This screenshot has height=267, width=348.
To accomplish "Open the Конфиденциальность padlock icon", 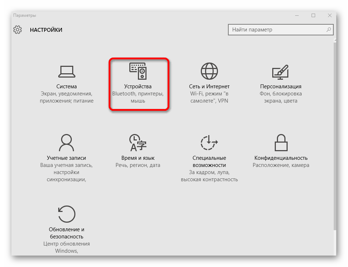I will [x=281, y=143].
